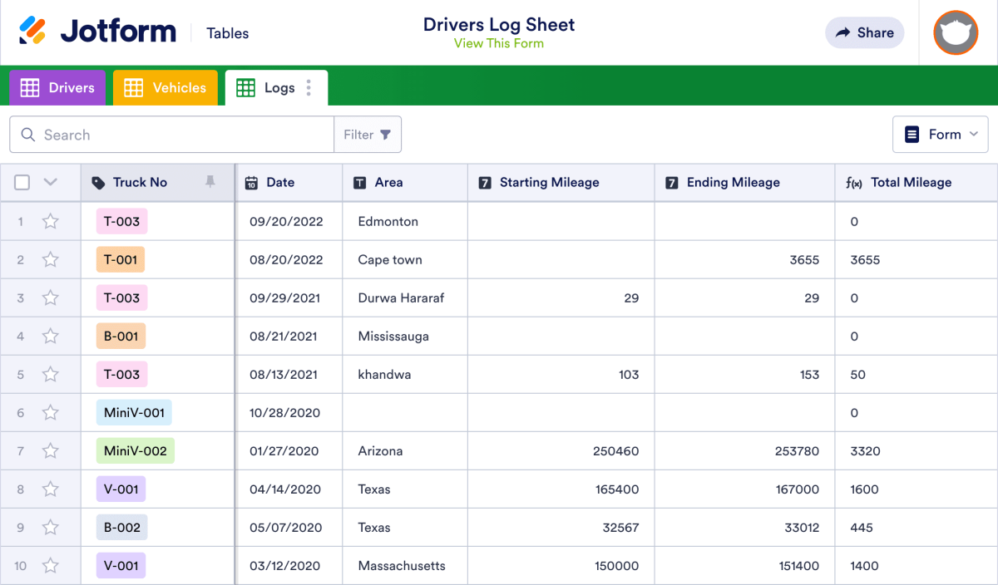Viewport: 998px width, 585px height.
Task: Click the search magnifier icon
Action: [28, 134]
